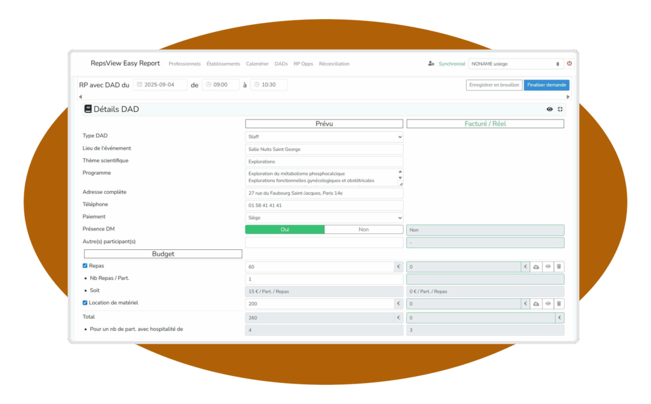The width and height of the screenshot is (651, 404).
Task: Click the Finaliser demande button
Action: click(x=546, y=85)
